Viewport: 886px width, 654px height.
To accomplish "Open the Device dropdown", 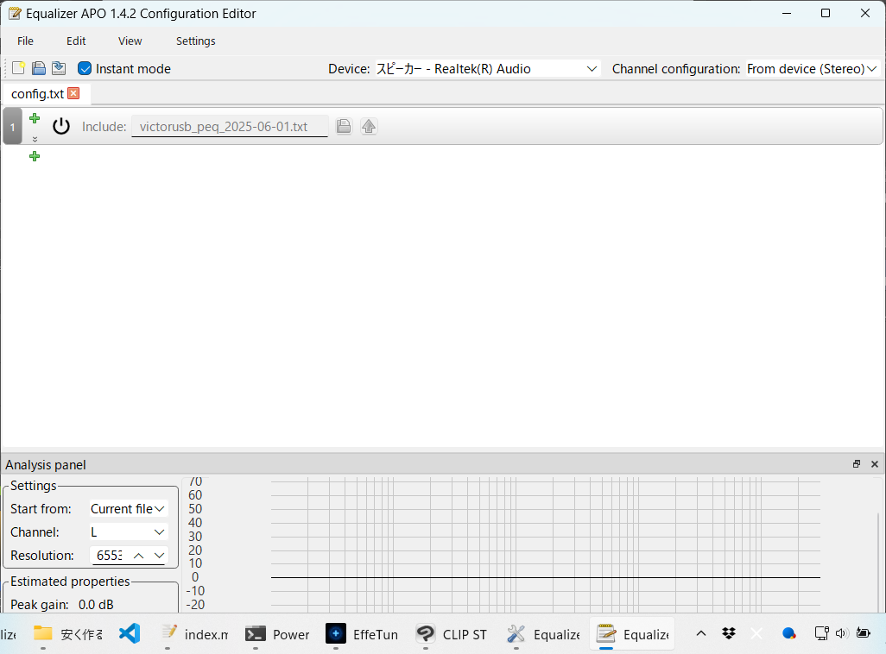I will (x=487, y=69).
